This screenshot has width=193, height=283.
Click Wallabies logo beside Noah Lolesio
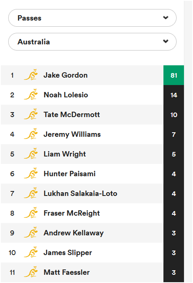point(31,94)
